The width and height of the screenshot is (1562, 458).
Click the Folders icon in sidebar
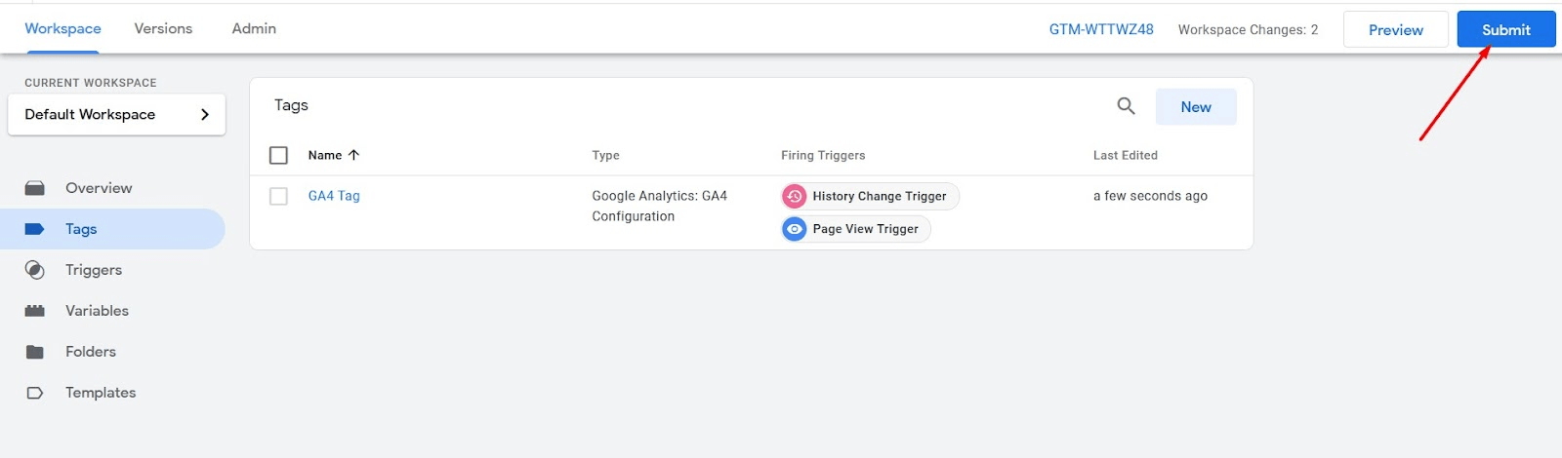35,352
